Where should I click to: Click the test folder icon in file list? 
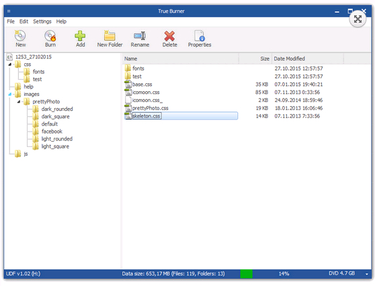point(128,77)
